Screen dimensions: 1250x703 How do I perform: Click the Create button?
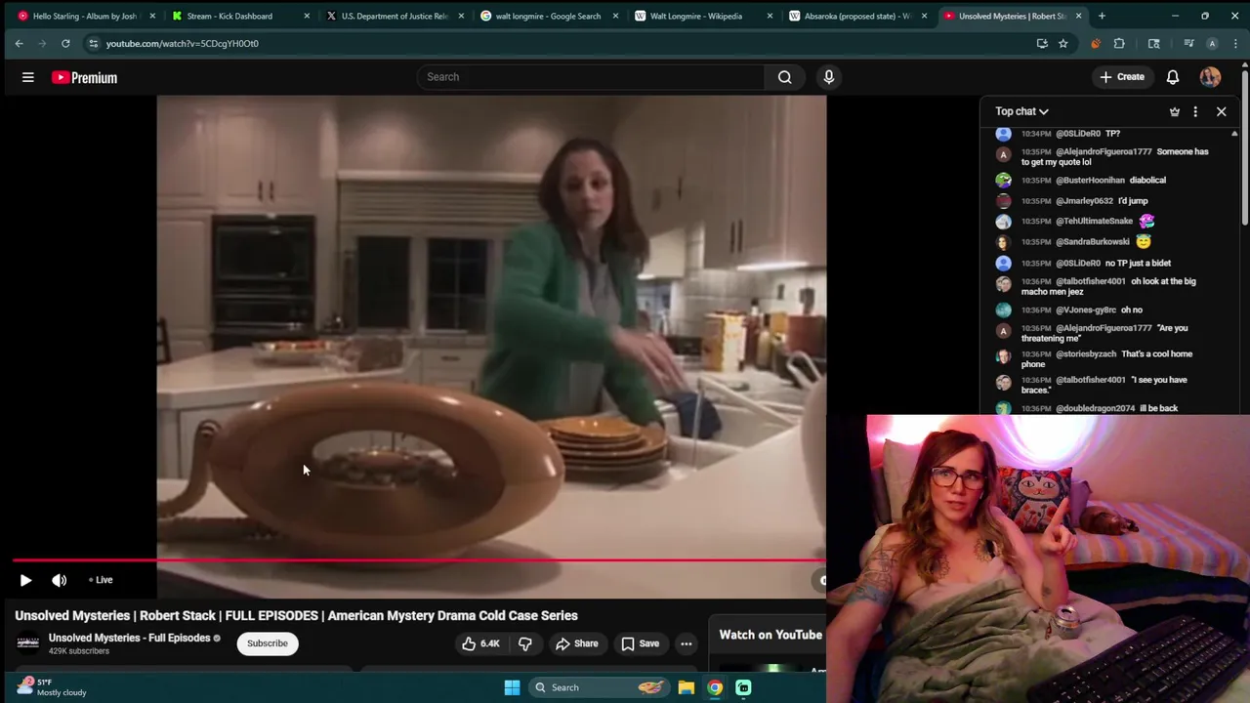1121,77
